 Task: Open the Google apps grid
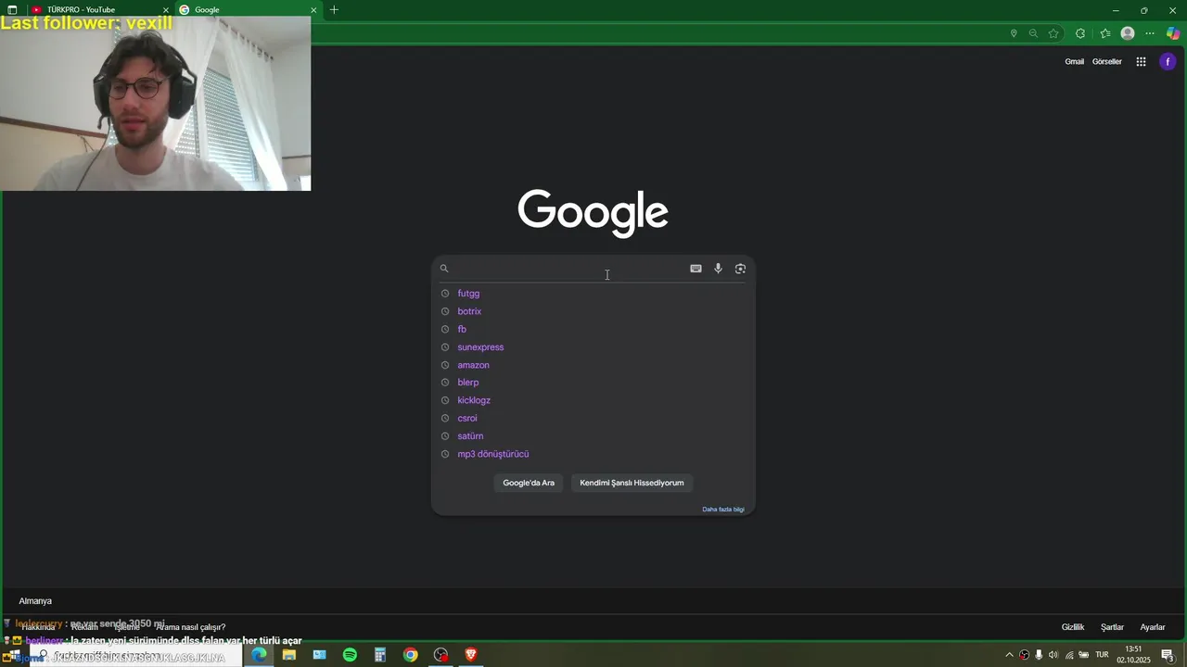tap(1142, 62)
